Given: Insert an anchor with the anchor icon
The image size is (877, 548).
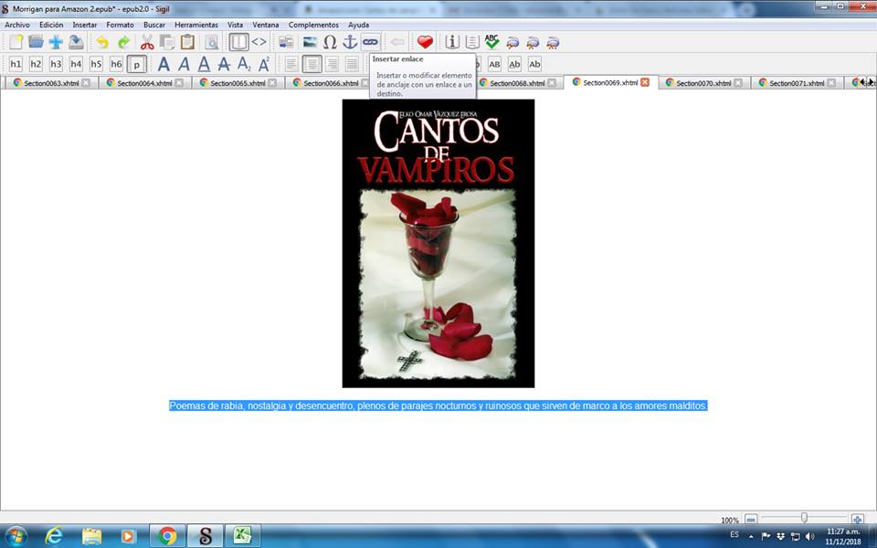Looking at the screenshot, I should [x=350, y=42].
